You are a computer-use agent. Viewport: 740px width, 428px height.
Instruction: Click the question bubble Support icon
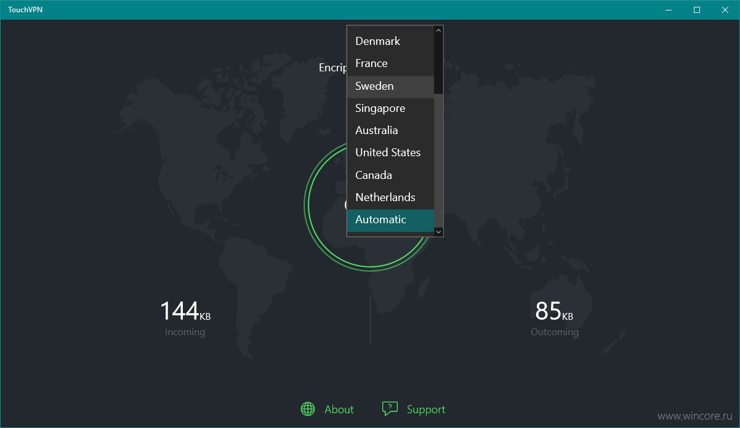[390, 409]
